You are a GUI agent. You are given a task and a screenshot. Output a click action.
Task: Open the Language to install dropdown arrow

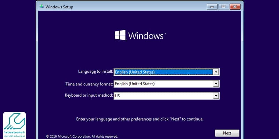(216, 72)
